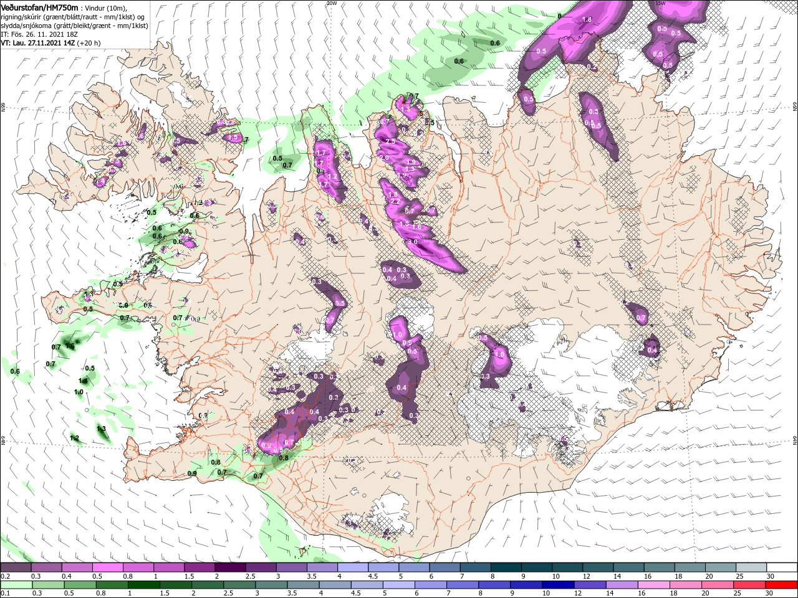Click the '4.5' label in the lower legend row
The image size is (798, 598).
[356, 594]
